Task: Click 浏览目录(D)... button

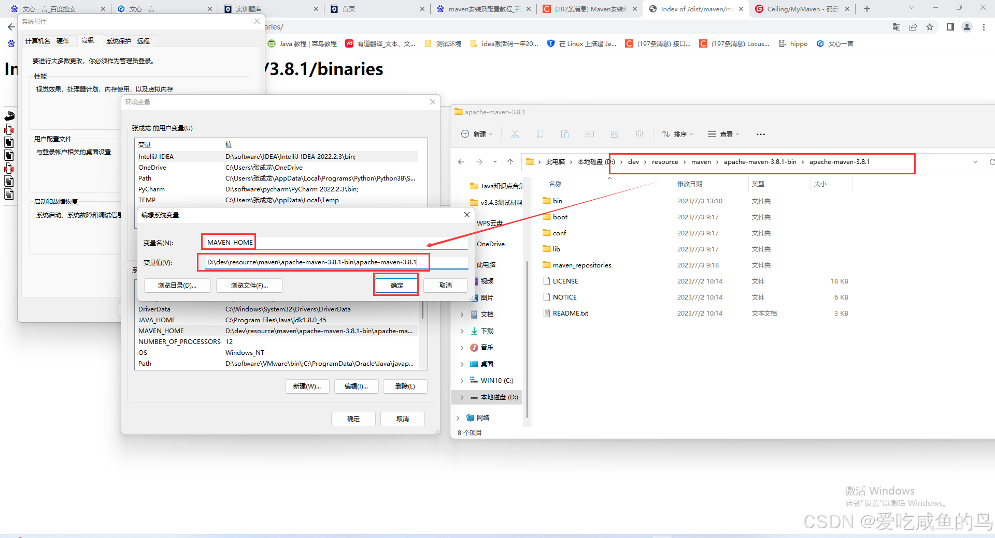Action: pos(177,285)
